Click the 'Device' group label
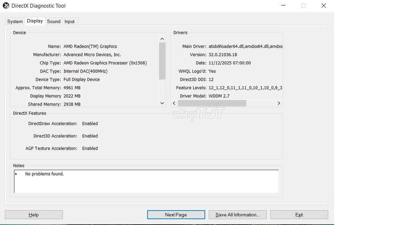Image resolution: width=398 pixels, height=225 pixels. point(19,33)
